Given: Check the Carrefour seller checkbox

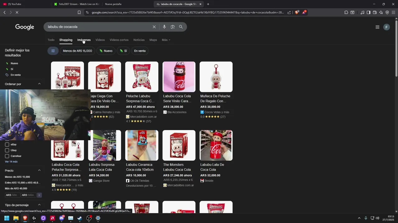Looking at the screenshot, I should pos(7,156).
